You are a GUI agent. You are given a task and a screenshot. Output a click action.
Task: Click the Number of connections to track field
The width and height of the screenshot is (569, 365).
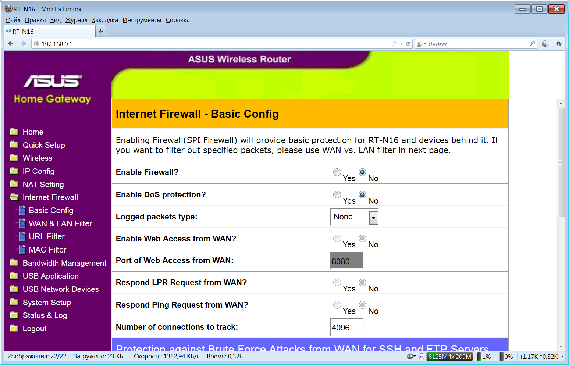pos(347,327)
